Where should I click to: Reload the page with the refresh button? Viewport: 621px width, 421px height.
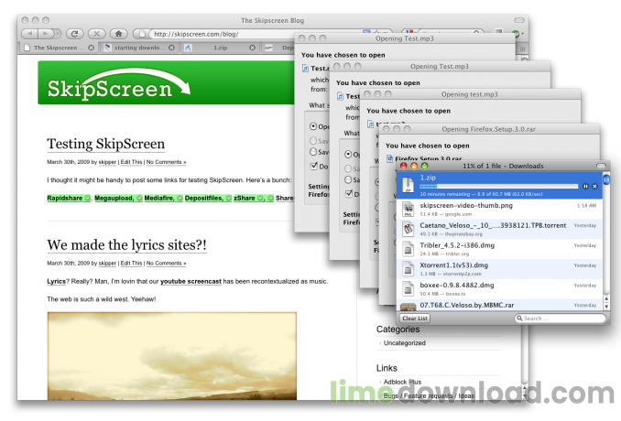pyautogui.click(x=74, y=34)
